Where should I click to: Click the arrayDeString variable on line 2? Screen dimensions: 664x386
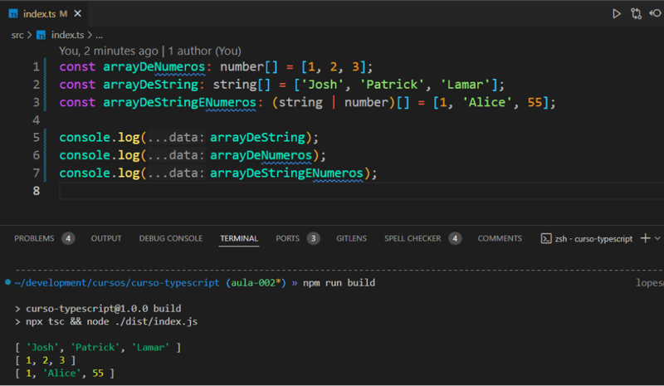click(x=151, y=85)
